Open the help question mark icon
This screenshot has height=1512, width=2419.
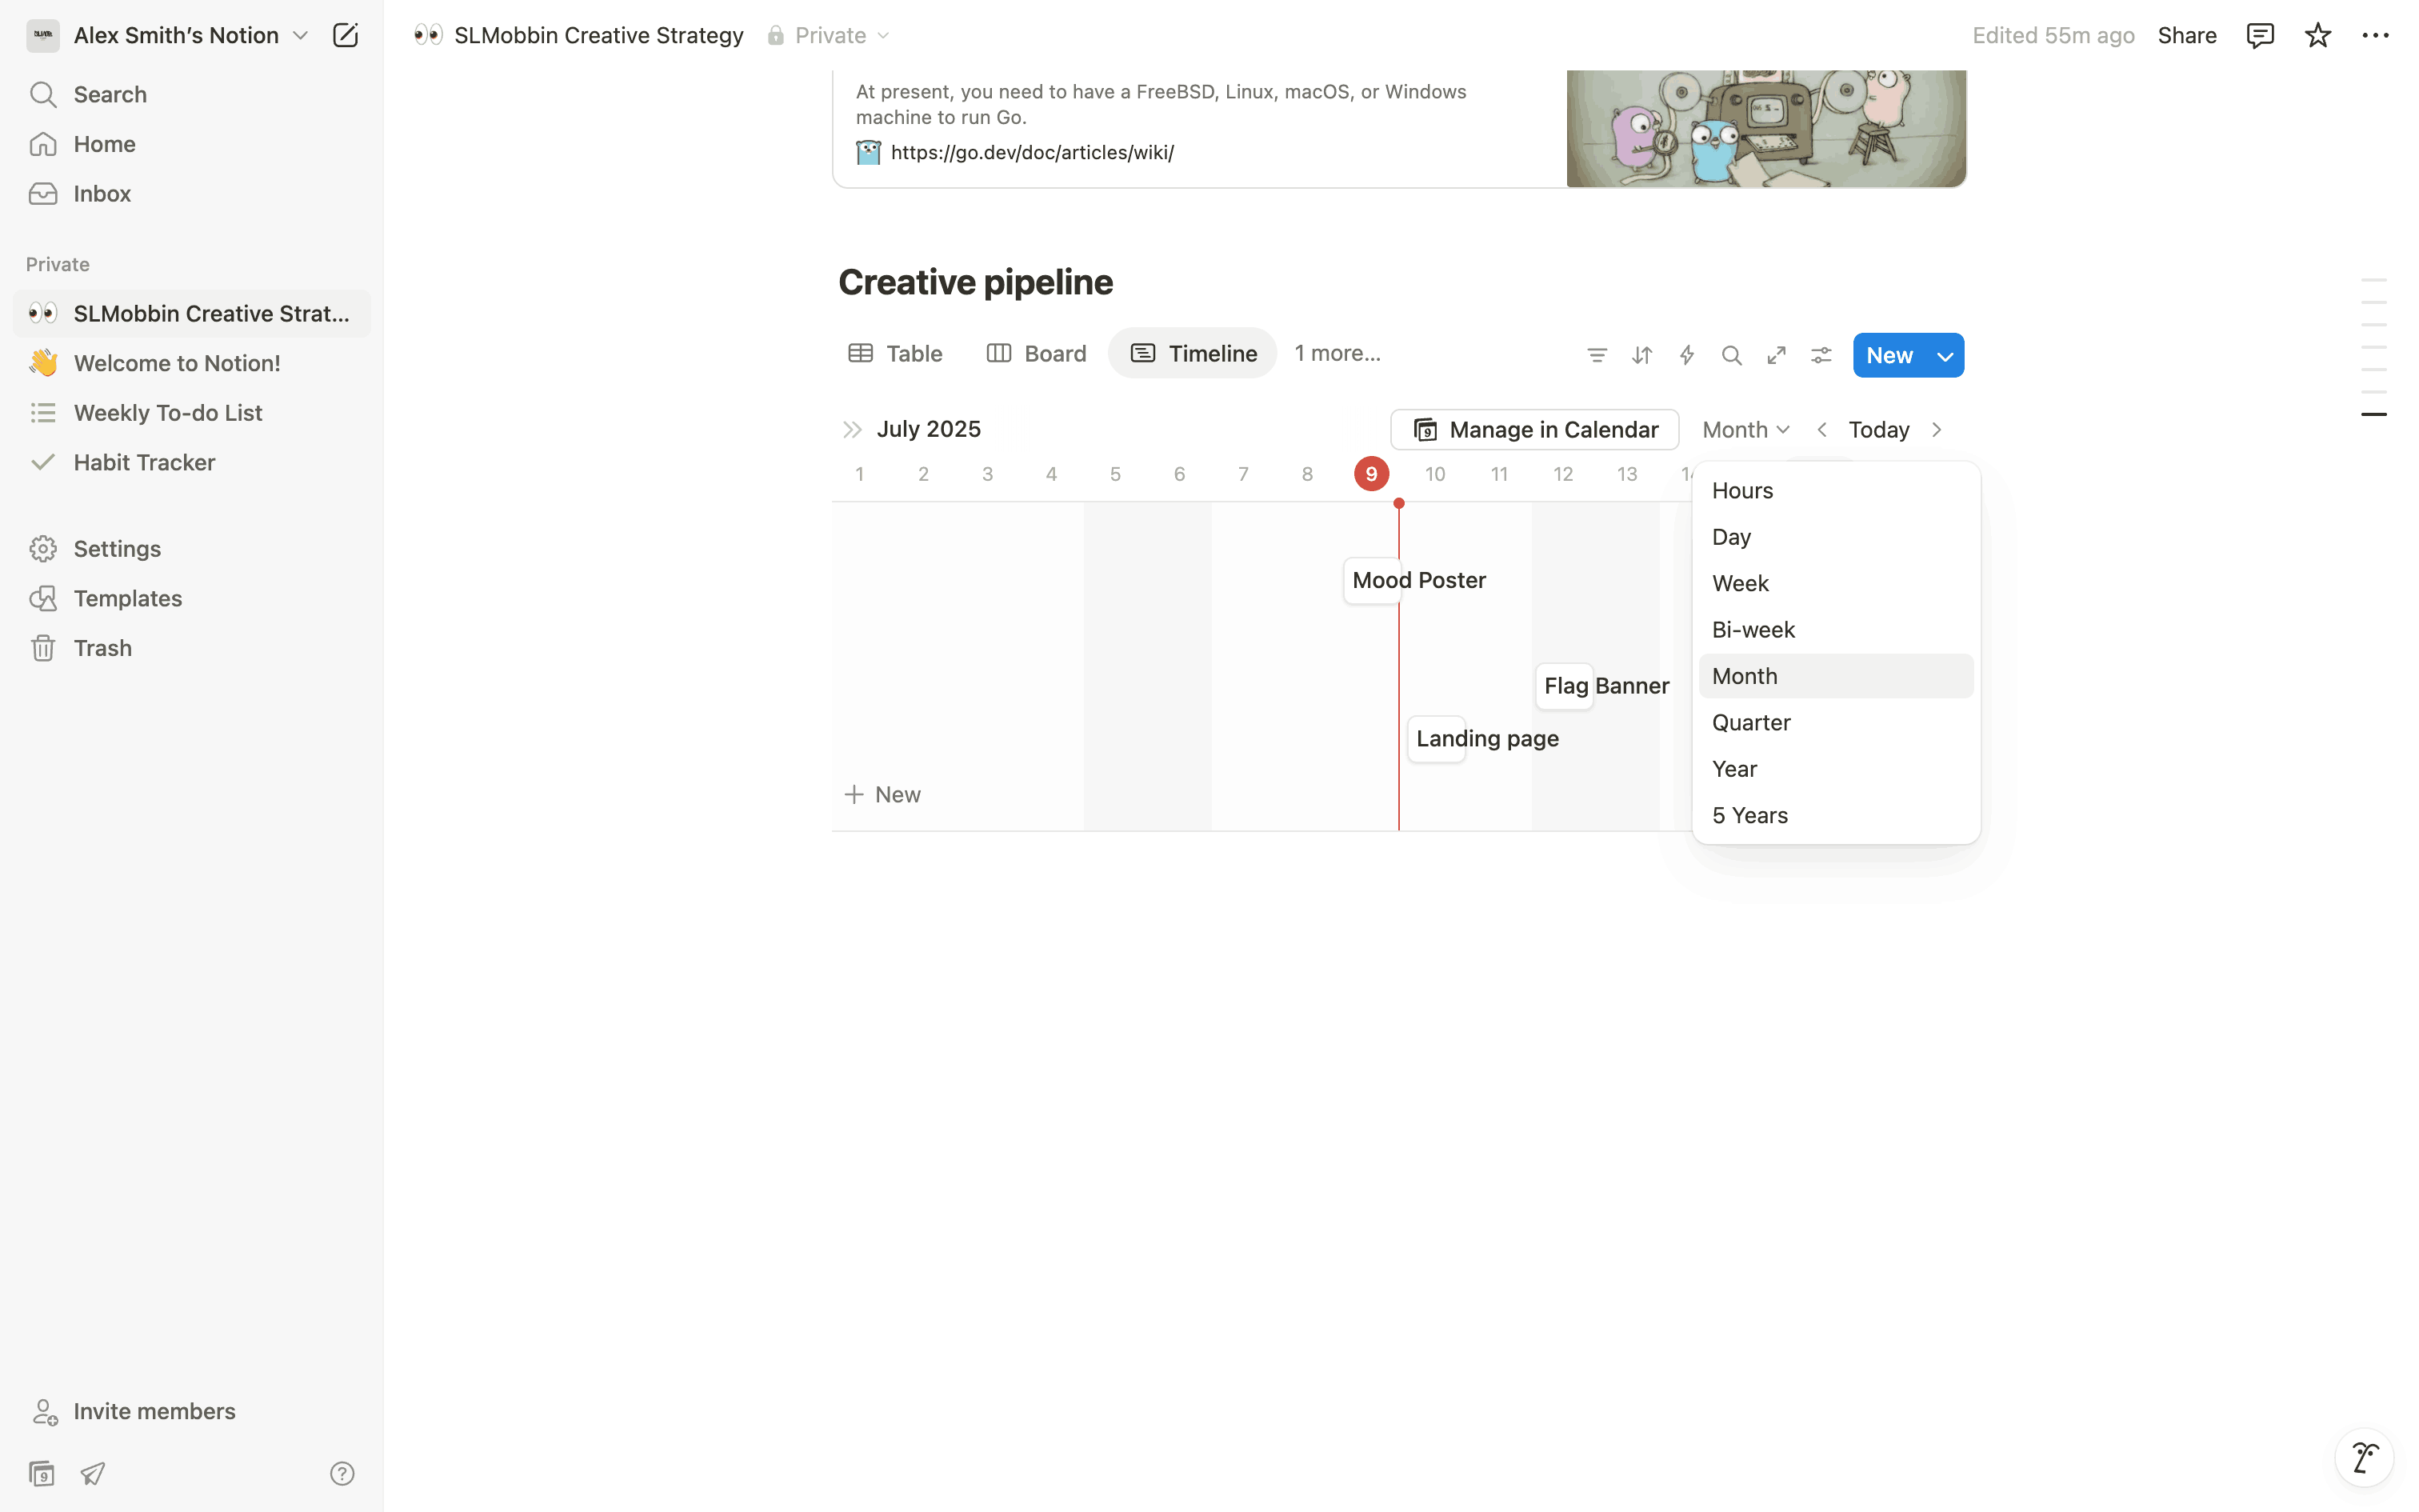pyautogui.click(x=342, y=1473)
